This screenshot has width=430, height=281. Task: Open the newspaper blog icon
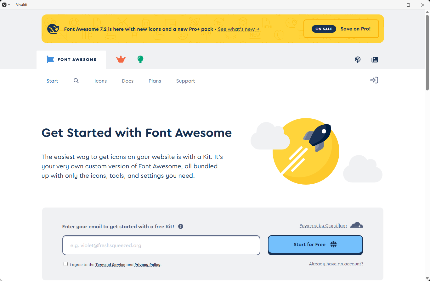point(375,60)
